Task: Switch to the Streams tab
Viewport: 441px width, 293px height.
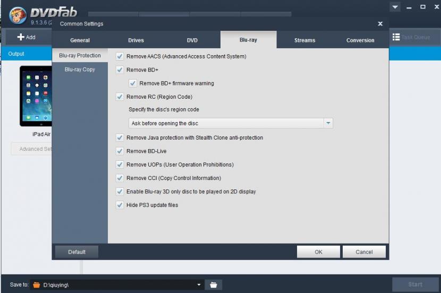Action: coord(304,40)
